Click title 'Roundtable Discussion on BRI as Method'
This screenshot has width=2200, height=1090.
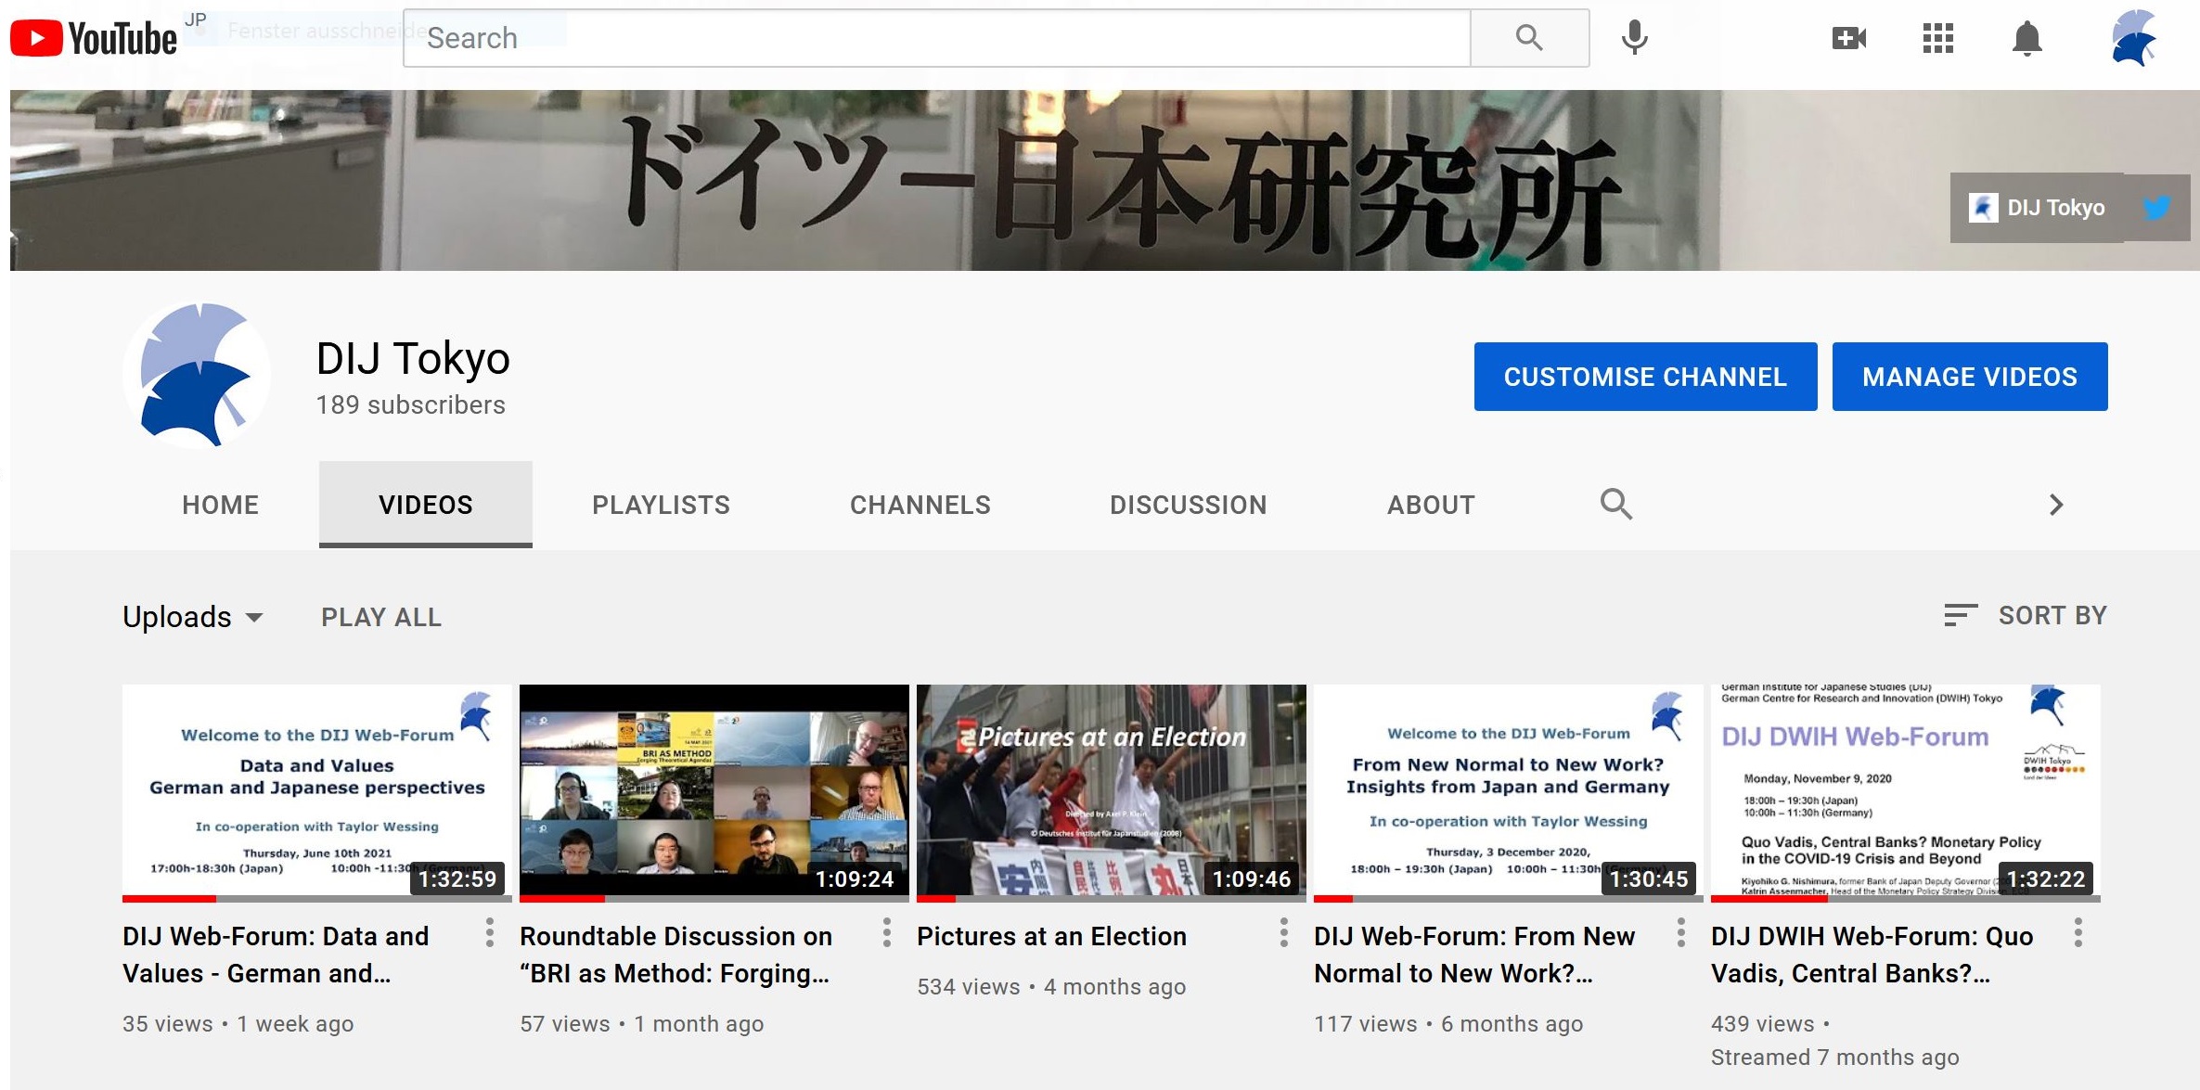675,955
